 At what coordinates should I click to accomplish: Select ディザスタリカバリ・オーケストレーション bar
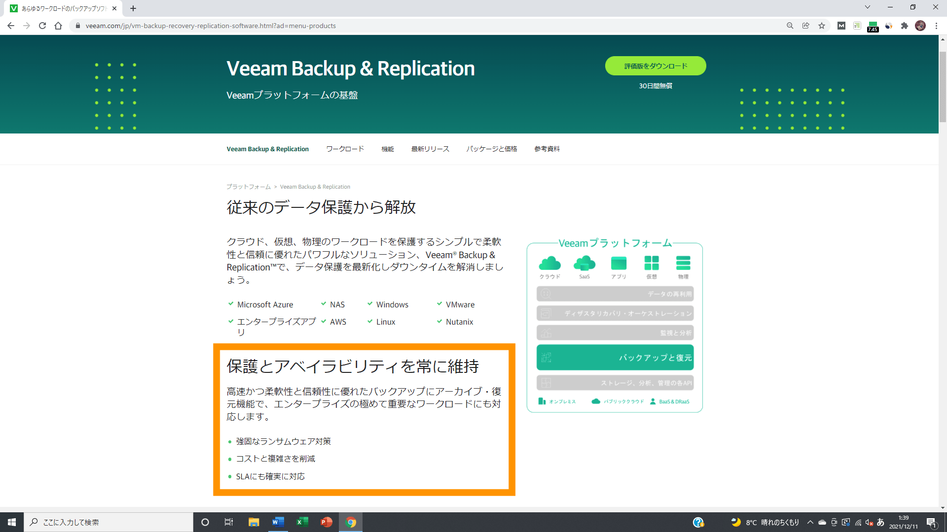point(615,313)
